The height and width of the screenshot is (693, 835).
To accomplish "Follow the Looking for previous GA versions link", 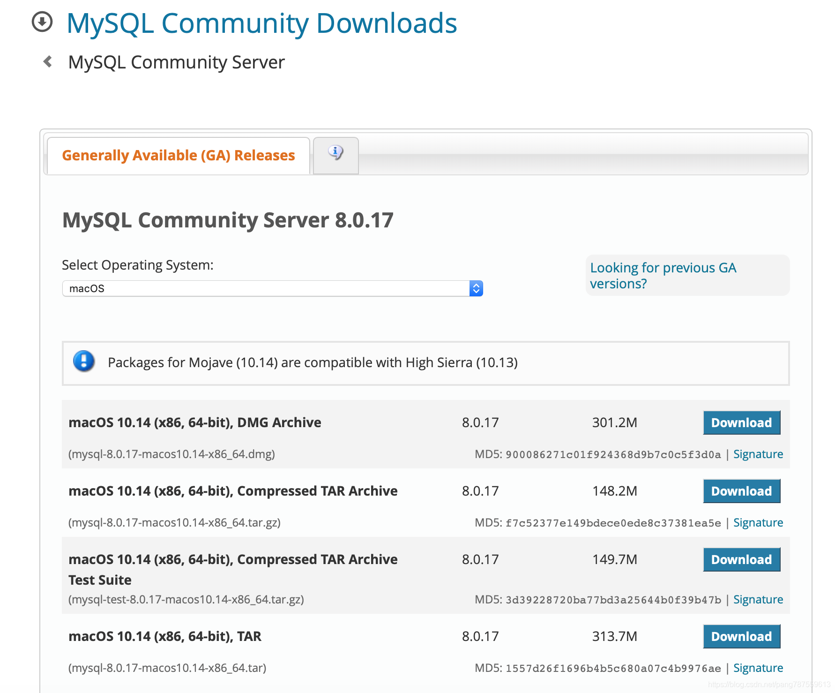I will click(x=663, y=276).
